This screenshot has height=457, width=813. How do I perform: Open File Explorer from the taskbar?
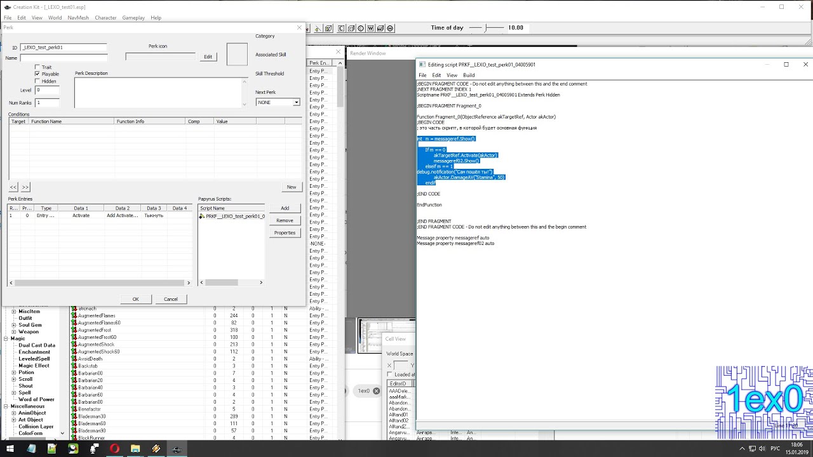pos(135,448)
